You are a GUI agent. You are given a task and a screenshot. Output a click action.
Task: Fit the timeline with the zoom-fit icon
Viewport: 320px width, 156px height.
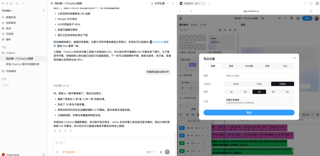(x=317, y=115)
